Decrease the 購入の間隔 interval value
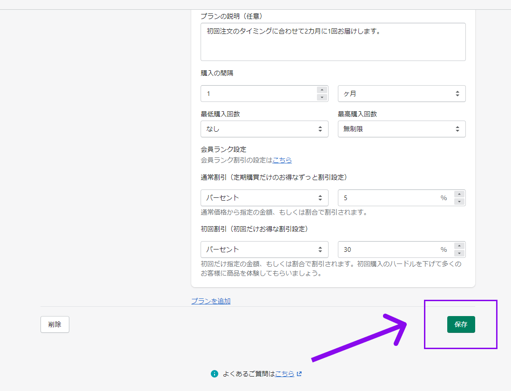 [322, 97]
